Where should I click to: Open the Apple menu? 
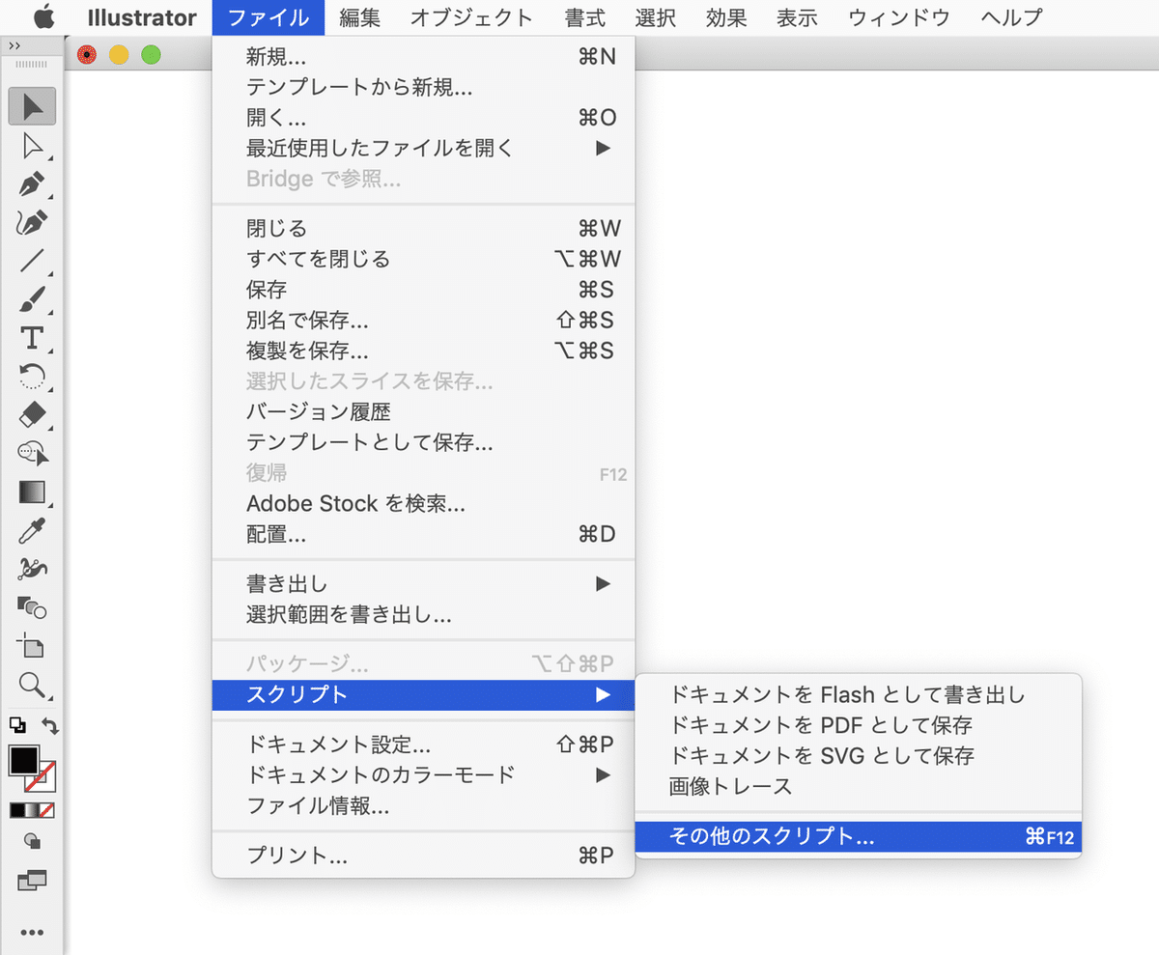point(44,17)
